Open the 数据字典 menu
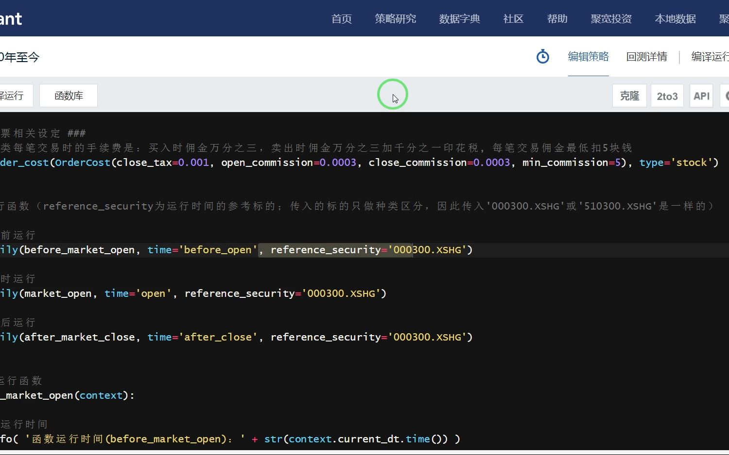 pyautogui.click(x=459, y=19)
